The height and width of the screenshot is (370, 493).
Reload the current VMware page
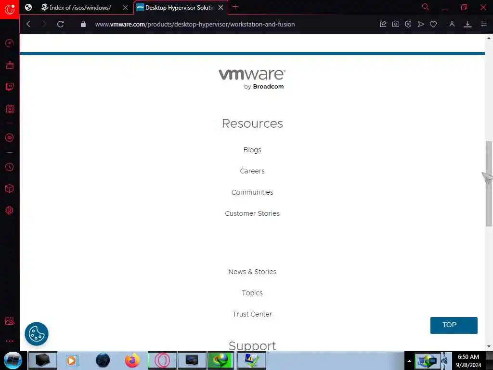[x=61, y=24]
